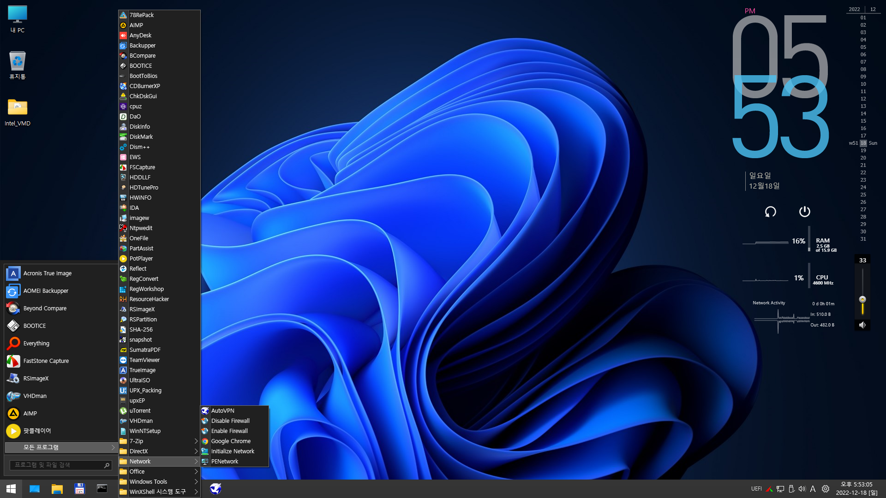Click the Windows Start button
The height and width of the screenshot is (498, 886).
11,489
